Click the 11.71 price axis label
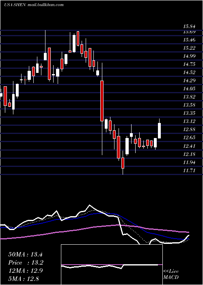Screen dimensions: 203x285 pos(189,171)
